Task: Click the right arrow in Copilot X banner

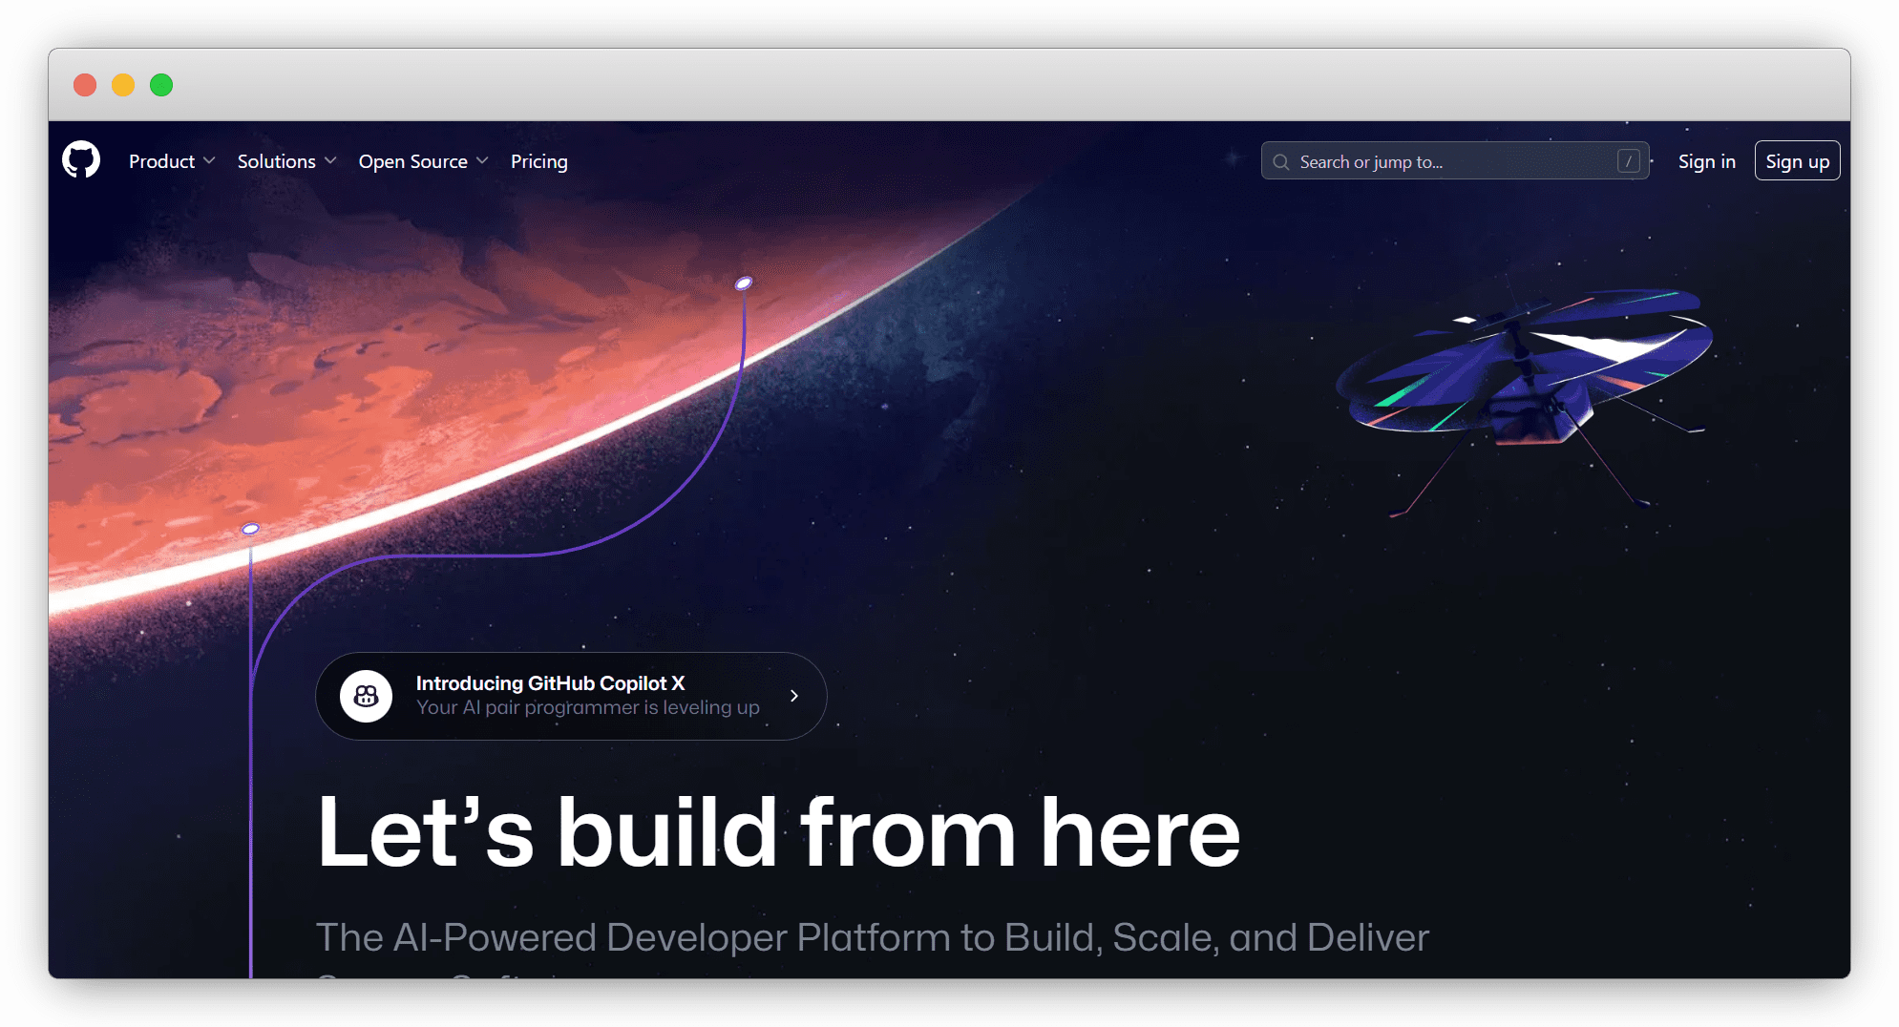Action: click(x=793, y=696)
